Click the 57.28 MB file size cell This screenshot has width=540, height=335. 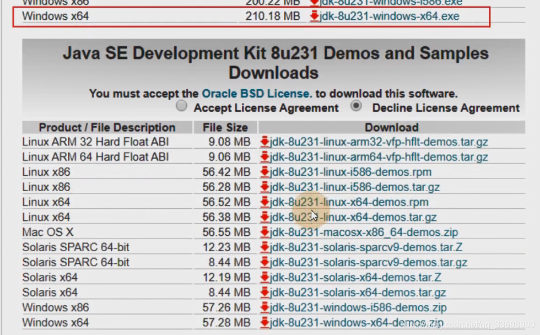[x=226, y=322]
